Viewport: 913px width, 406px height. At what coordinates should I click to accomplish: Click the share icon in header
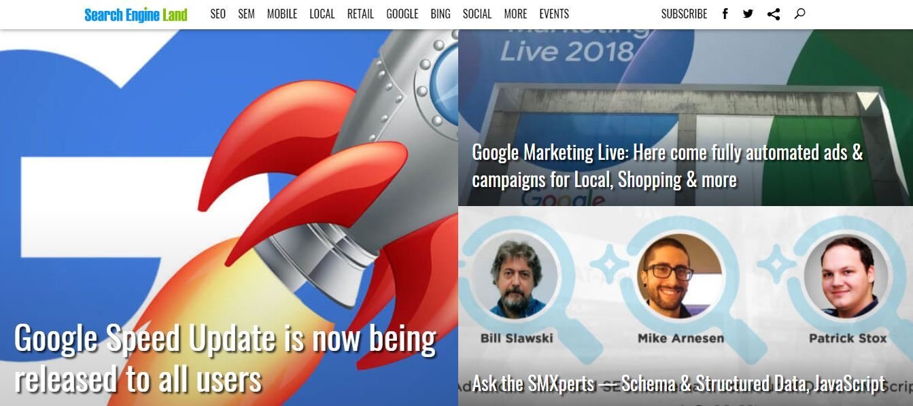pos(774,14)
